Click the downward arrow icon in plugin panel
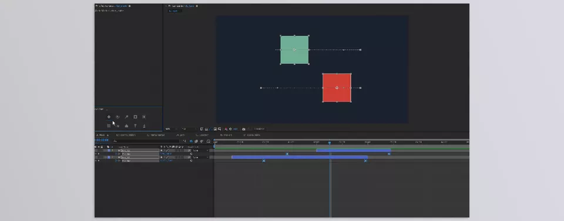 coord(144,126)
